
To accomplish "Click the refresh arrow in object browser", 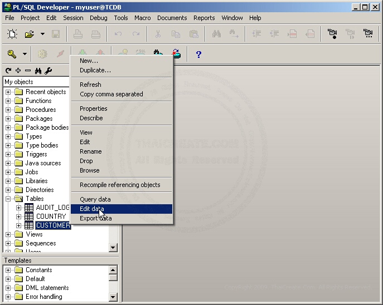I will tap(8, 71).
